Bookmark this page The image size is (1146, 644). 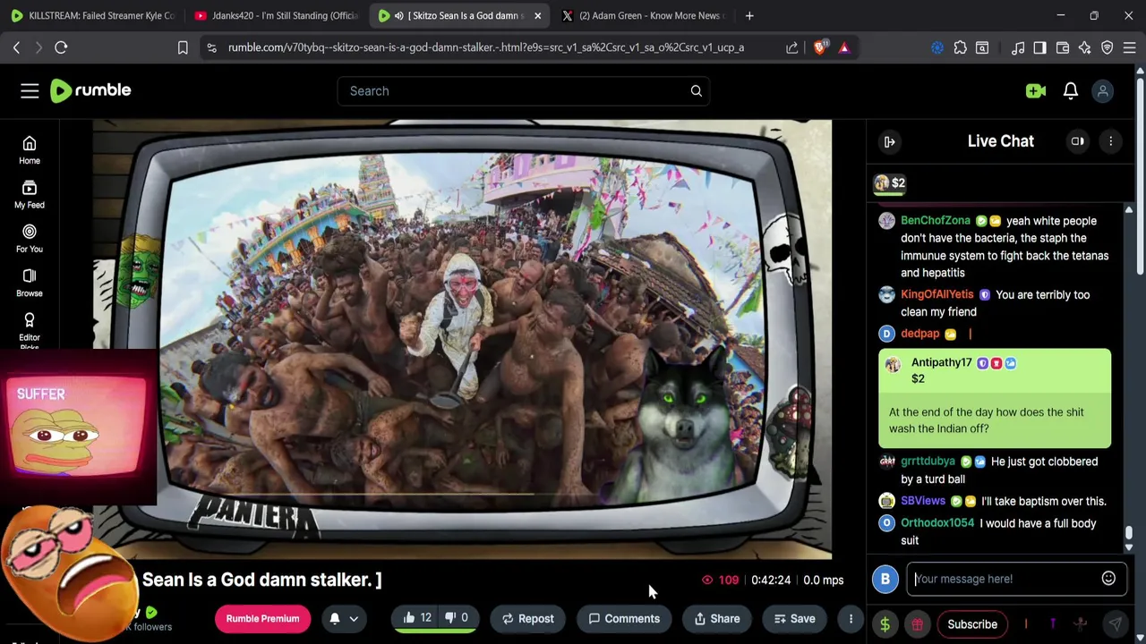tap(183, 47)
